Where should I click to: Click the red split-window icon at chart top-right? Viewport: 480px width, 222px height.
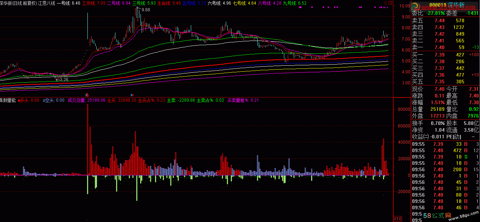pos(390,3)
